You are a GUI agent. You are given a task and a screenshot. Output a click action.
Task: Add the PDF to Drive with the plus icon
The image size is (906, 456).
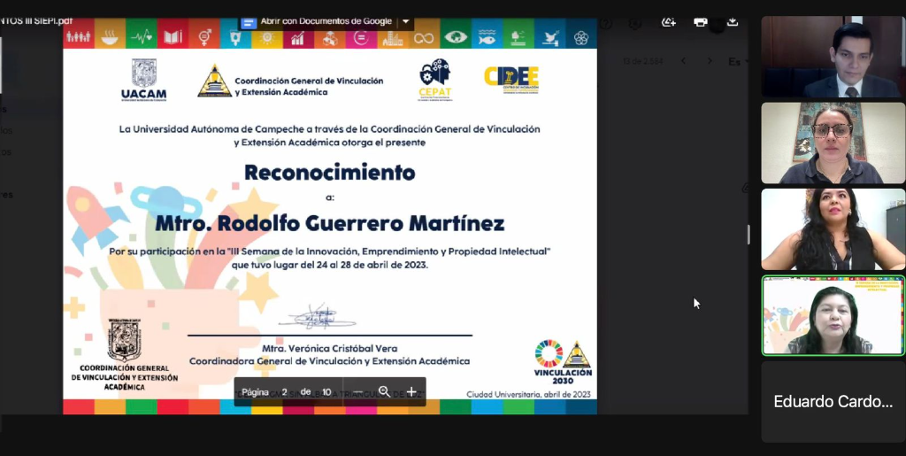point(669,22)
